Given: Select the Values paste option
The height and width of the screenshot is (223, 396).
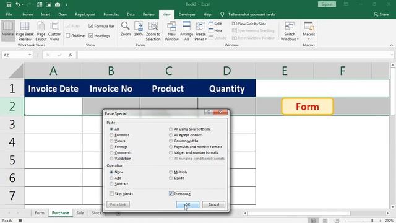Looking at the screenshot, I should (x=111, y=141).
